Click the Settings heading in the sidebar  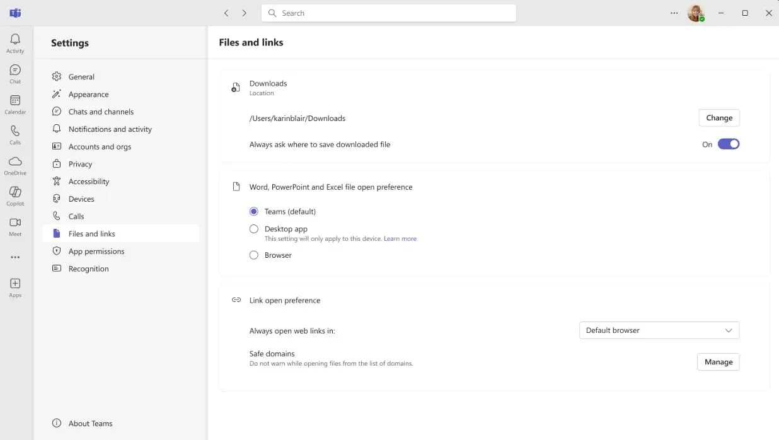pos(70,43)
